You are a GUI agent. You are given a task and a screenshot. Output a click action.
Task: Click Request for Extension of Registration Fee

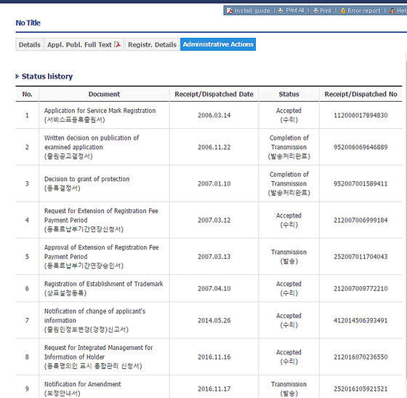click(101, 220)
